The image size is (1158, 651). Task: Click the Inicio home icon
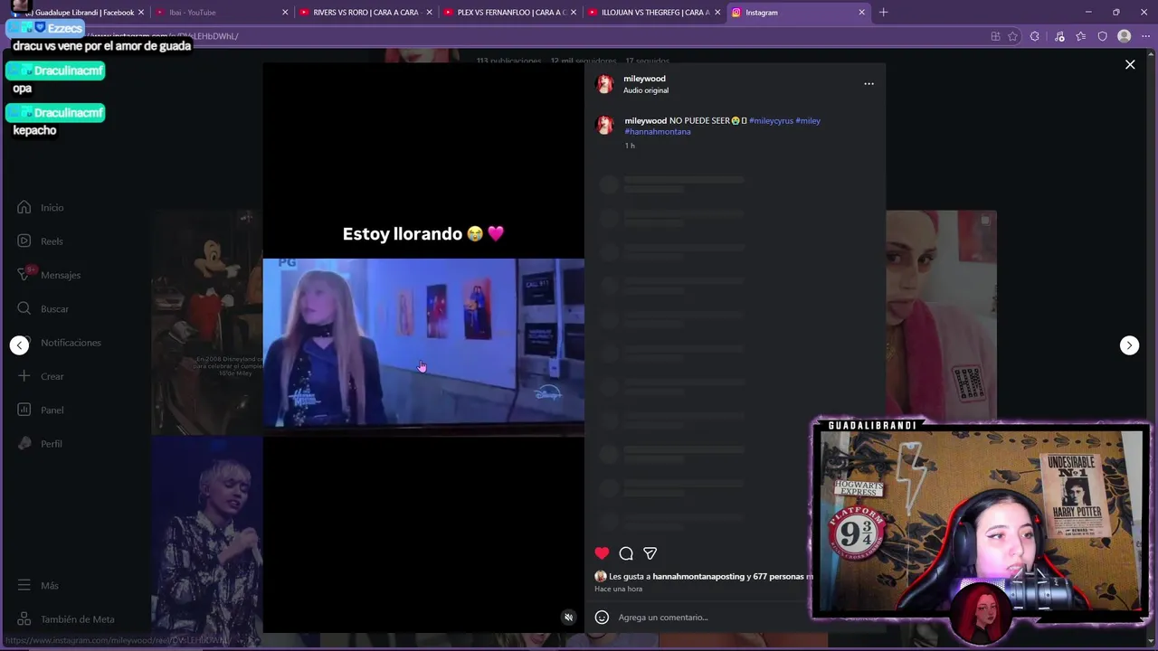coord(24,207)
